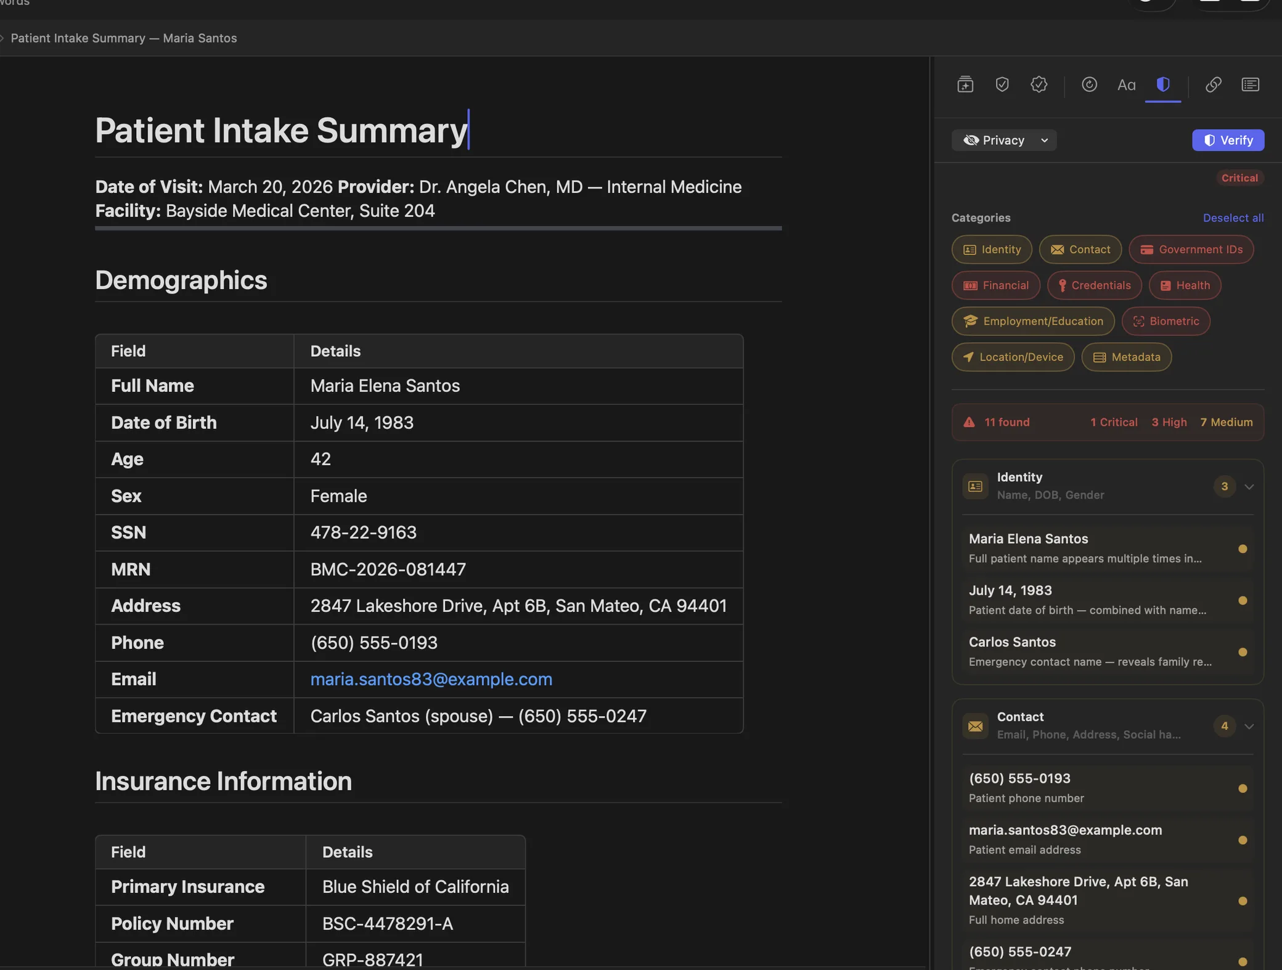Click the MRN value BMC-2026-081447
The image size is (1282, 970).
click(x=388, y=569)
